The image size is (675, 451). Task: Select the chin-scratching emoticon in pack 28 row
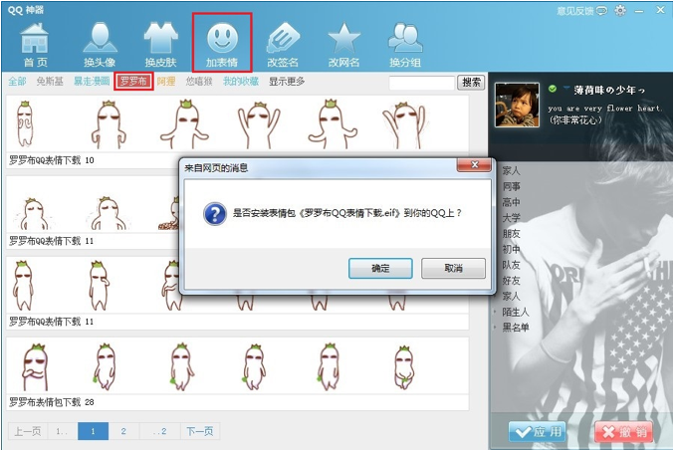[35, 367]
